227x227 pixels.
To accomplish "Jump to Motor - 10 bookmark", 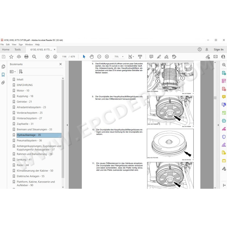I will coord(23,90).
